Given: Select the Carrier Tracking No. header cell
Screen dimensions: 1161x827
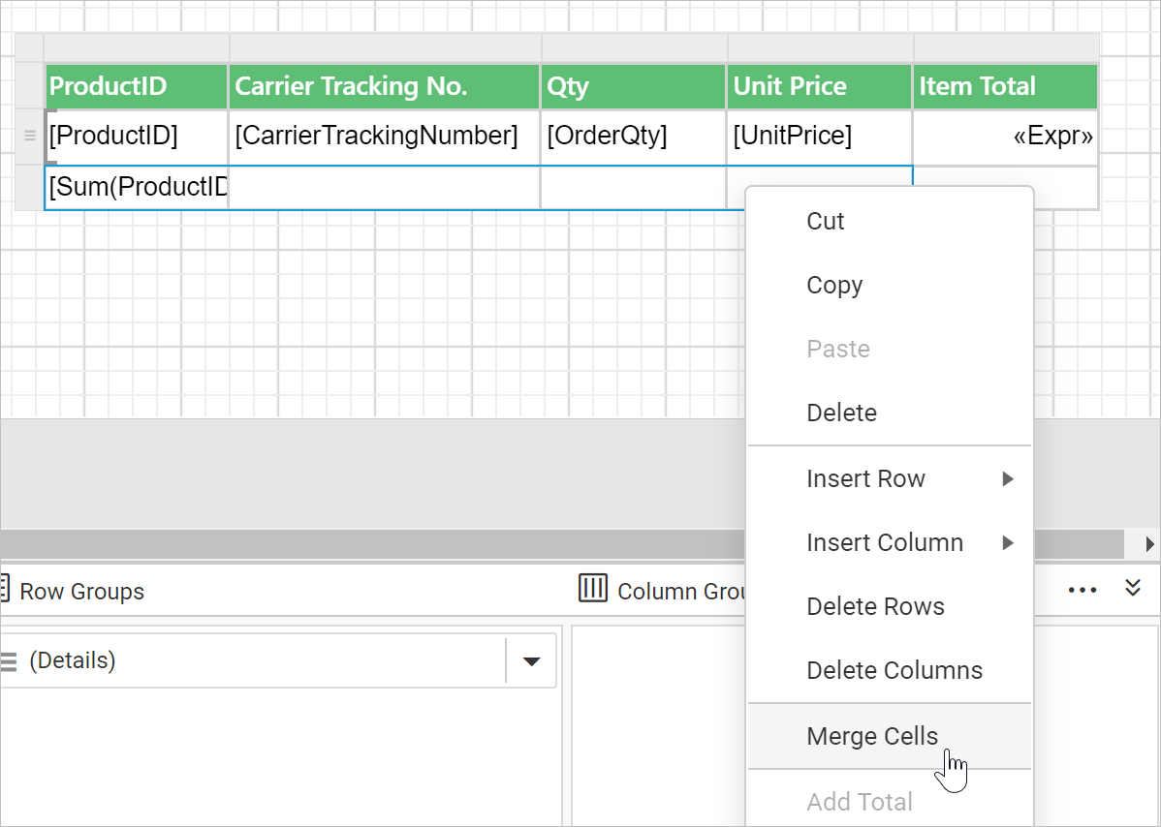Looking at the screenshot, I should 385,86.
